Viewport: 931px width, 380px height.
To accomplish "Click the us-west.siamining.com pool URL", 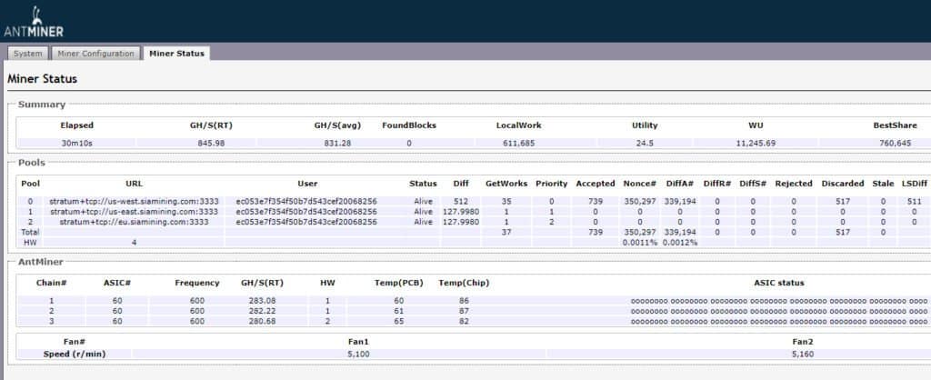I will pos(134,201).
